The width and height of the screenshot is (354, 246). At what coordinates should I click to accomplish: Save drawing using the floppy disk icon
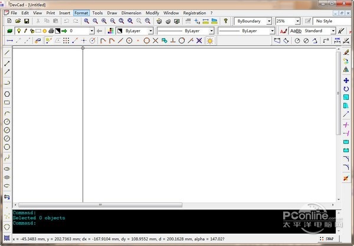[27, 21]
